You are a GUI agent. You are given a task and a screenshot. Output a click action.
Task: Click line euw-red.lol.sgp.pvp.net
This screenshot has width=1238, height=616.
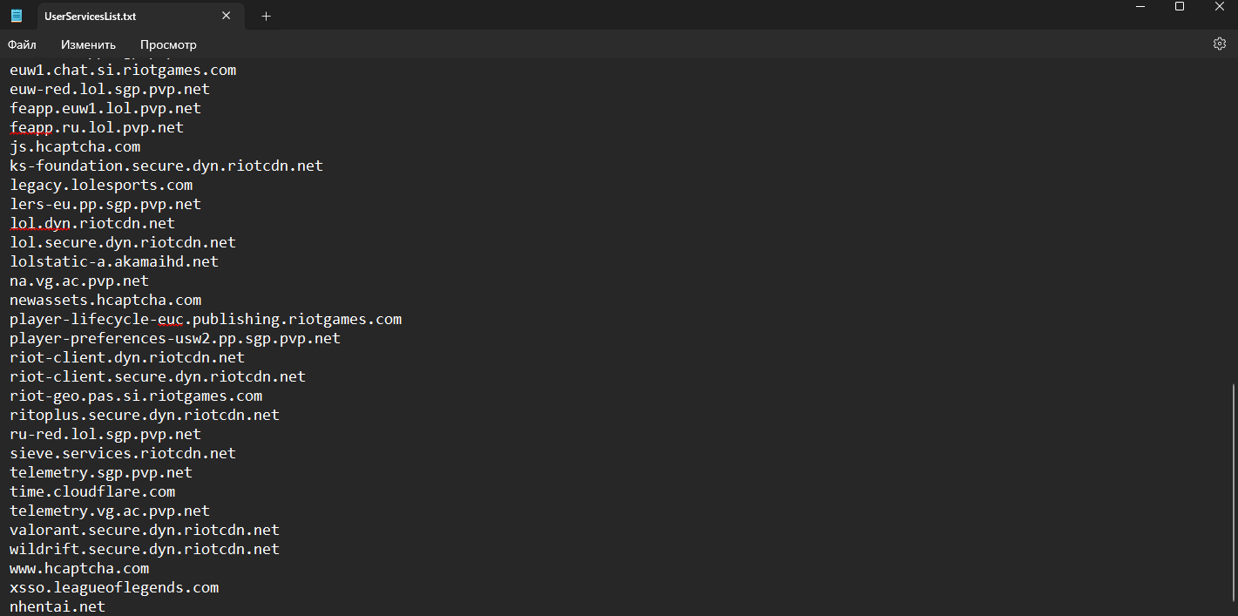(110, 89)
